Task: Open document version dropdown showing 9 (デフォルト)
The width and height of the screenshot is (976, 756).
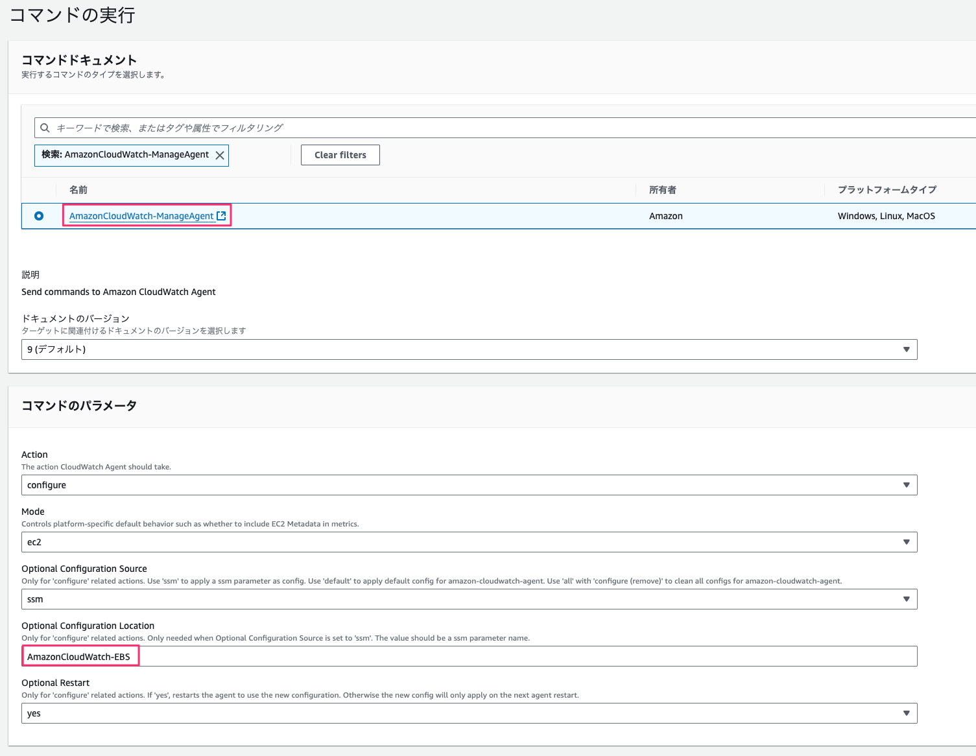Action: (470, 349)
